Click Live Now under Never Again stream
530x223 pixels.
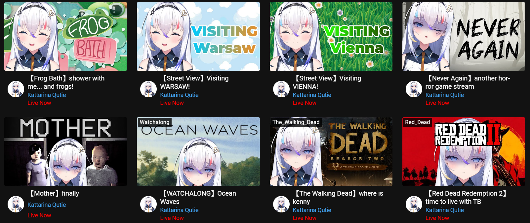point(437,103)
